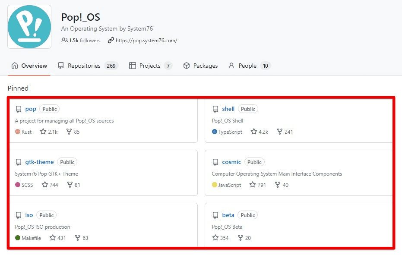This screenshot has height=255, width=402.
Task: Open the gtk-theme repository link
Action: point(39,162)
